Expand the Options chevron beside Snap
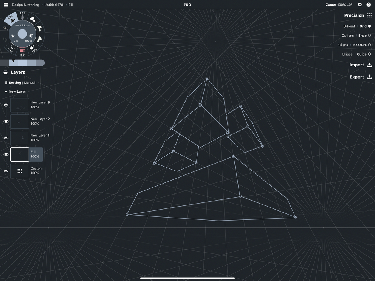Screen dimensions: 375x281 356,35
